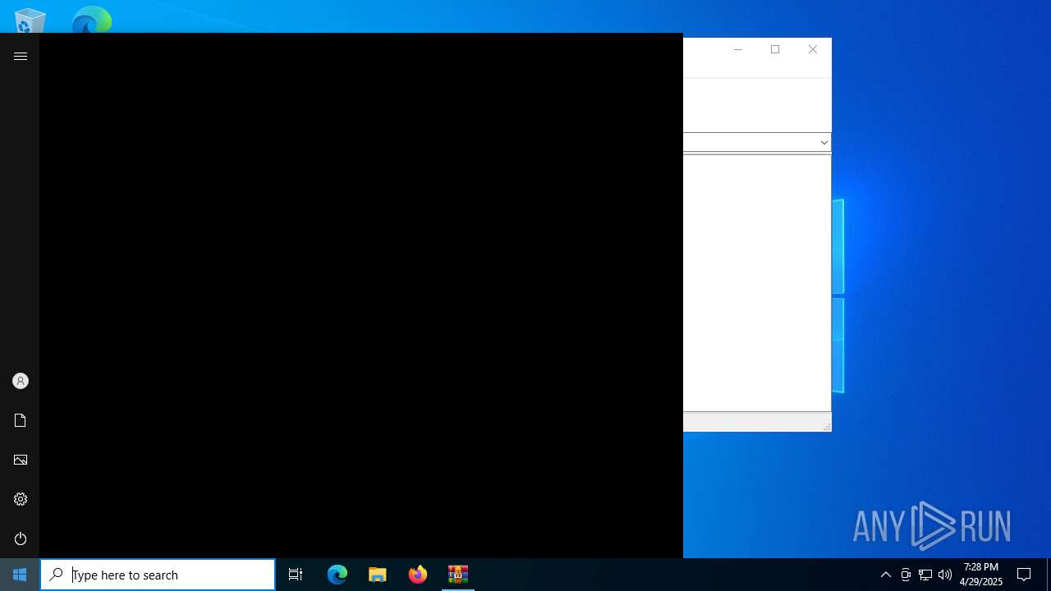The width and height of the screenshot is (1051, 591).
Task: Open Pictures icon in Start menu sidebar
Action: pyautogui.click(x=21, y=460)
